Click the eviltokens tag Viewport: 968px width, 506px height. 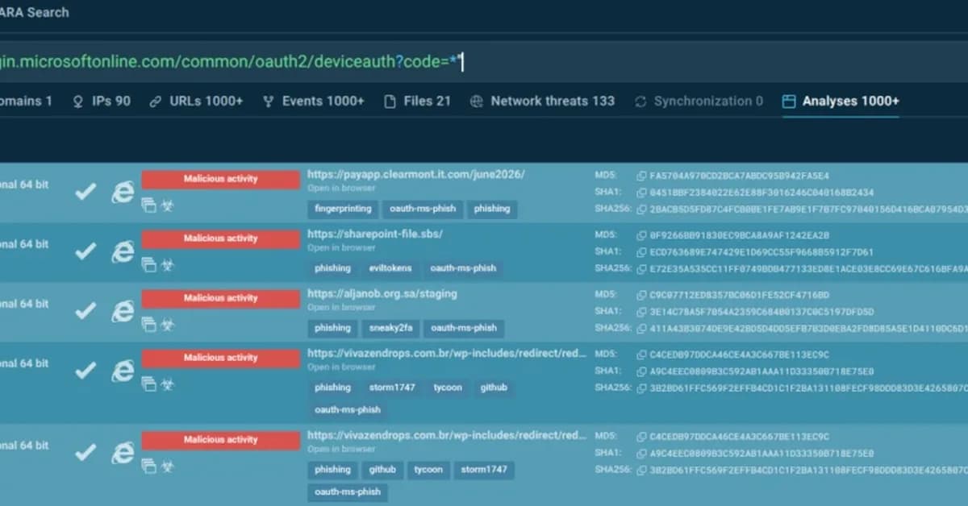pyautogui.click(x=390, y=268)
